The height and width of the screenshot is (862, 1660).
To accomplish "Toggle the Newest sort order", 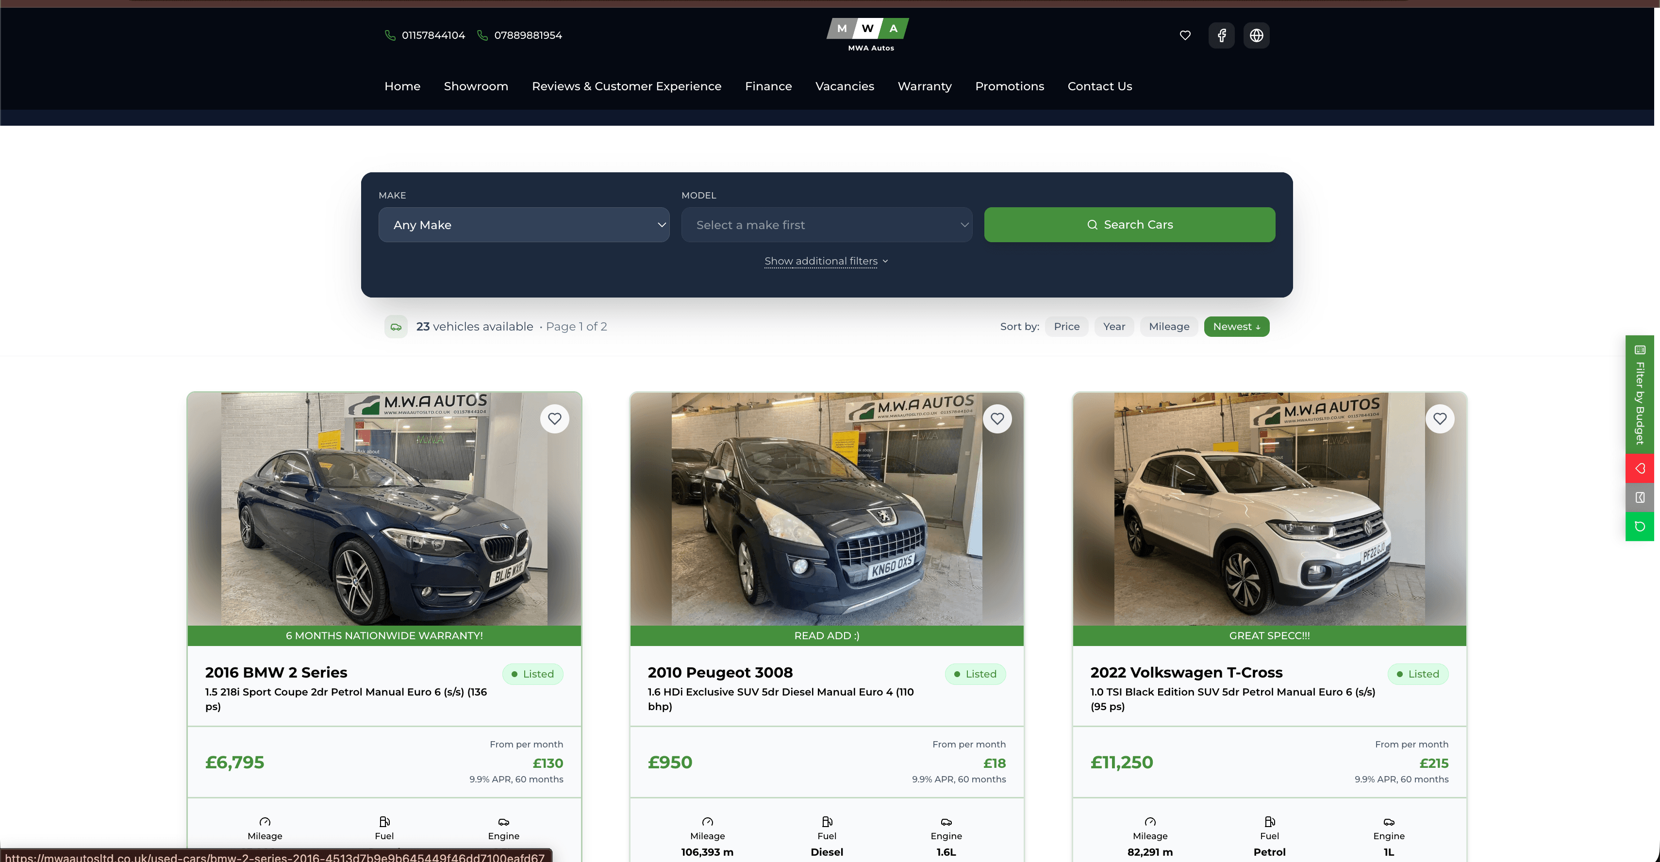I will (x=1237, y=327).
